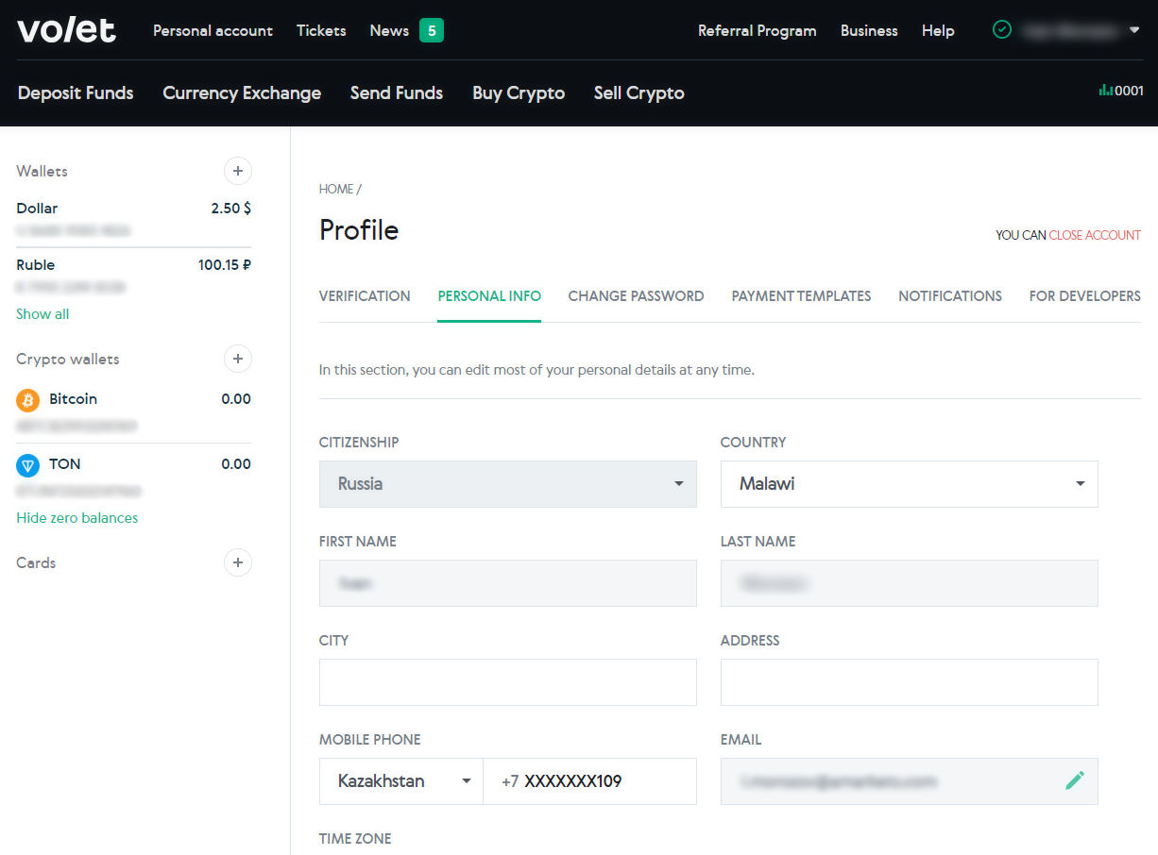Click the Address input field
The height and width of the screenshot is (855, 1158).
coord(909,682)
